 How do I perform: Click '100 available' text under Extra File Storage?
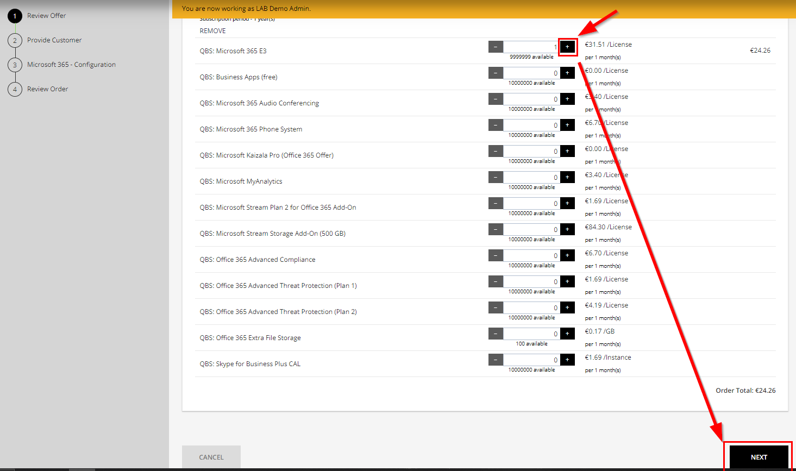(531, 344)
